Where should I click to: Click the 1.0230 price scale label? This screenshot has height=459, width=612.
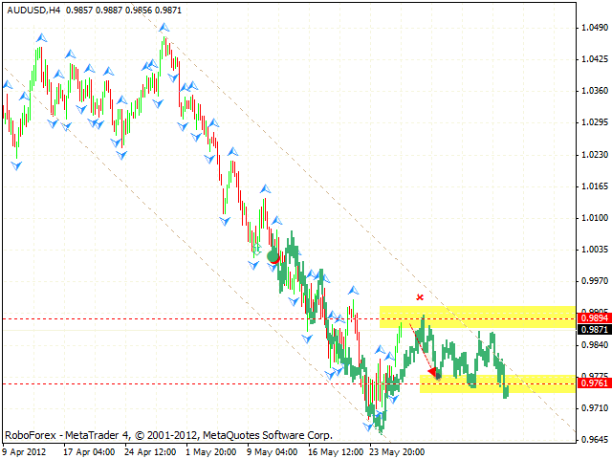coord(595,155)
